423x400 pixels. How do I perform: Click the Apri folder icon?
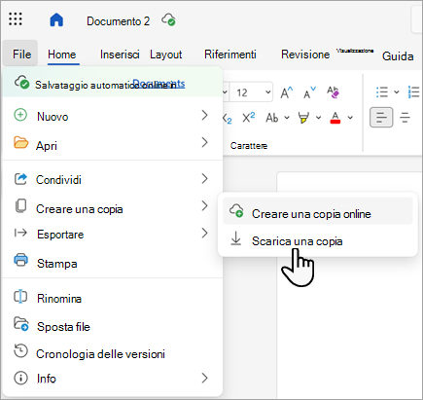click(x=21, y=142)
